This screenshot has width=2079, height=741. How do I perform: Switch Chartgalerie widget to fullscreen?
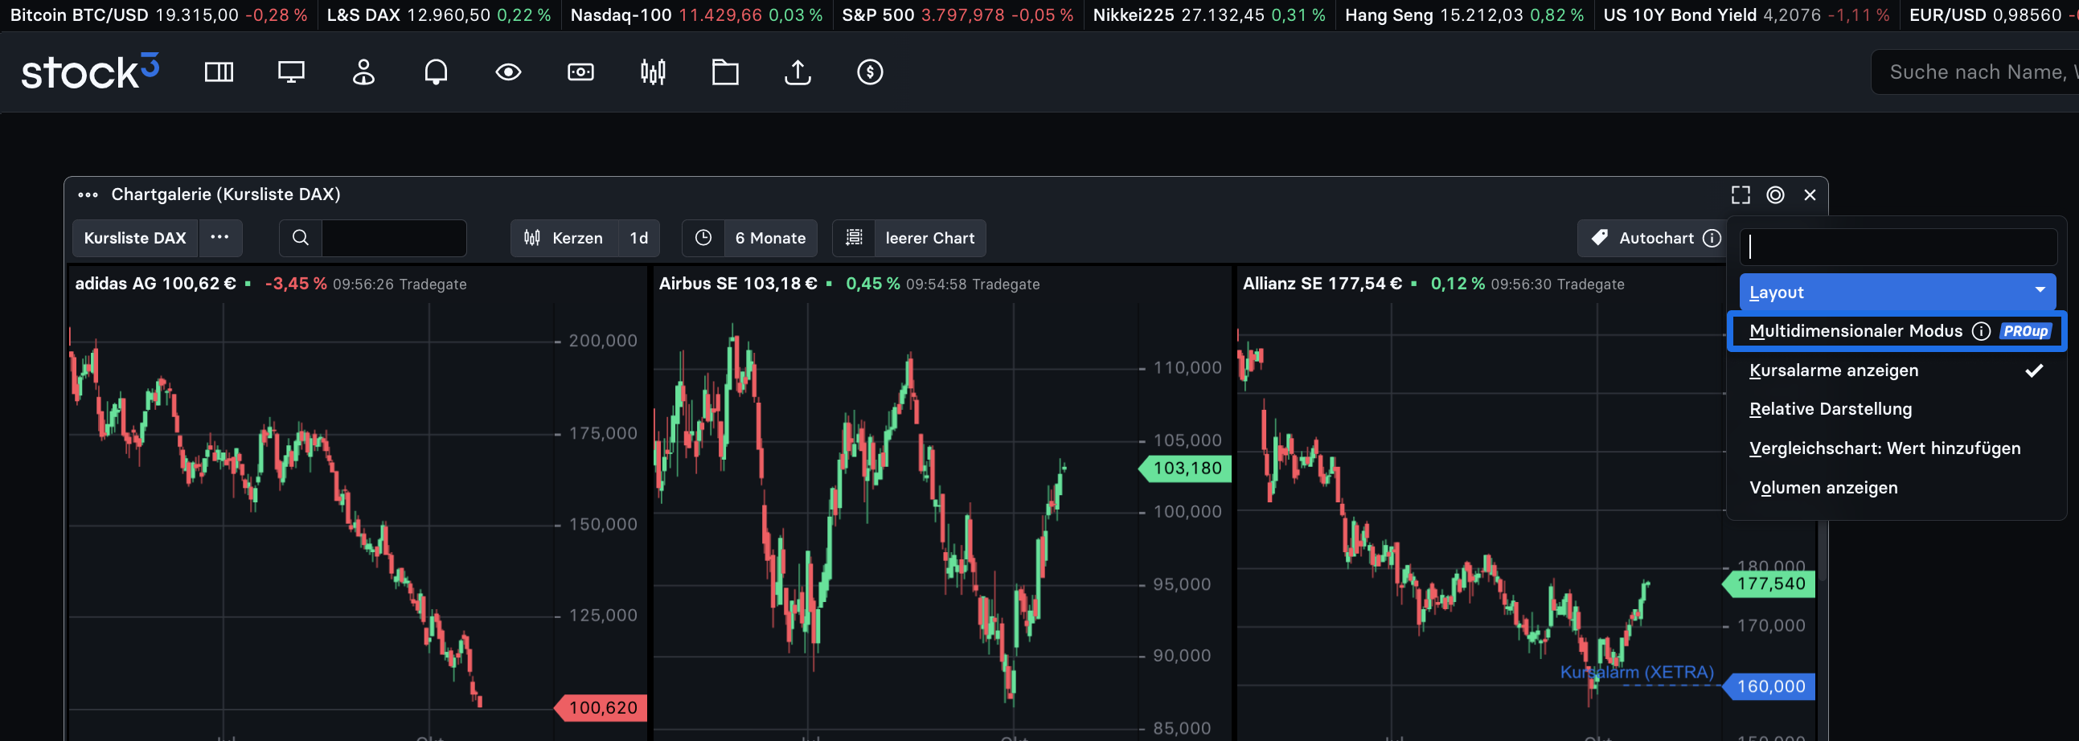pyautogui.click(x=1741, y=194)
